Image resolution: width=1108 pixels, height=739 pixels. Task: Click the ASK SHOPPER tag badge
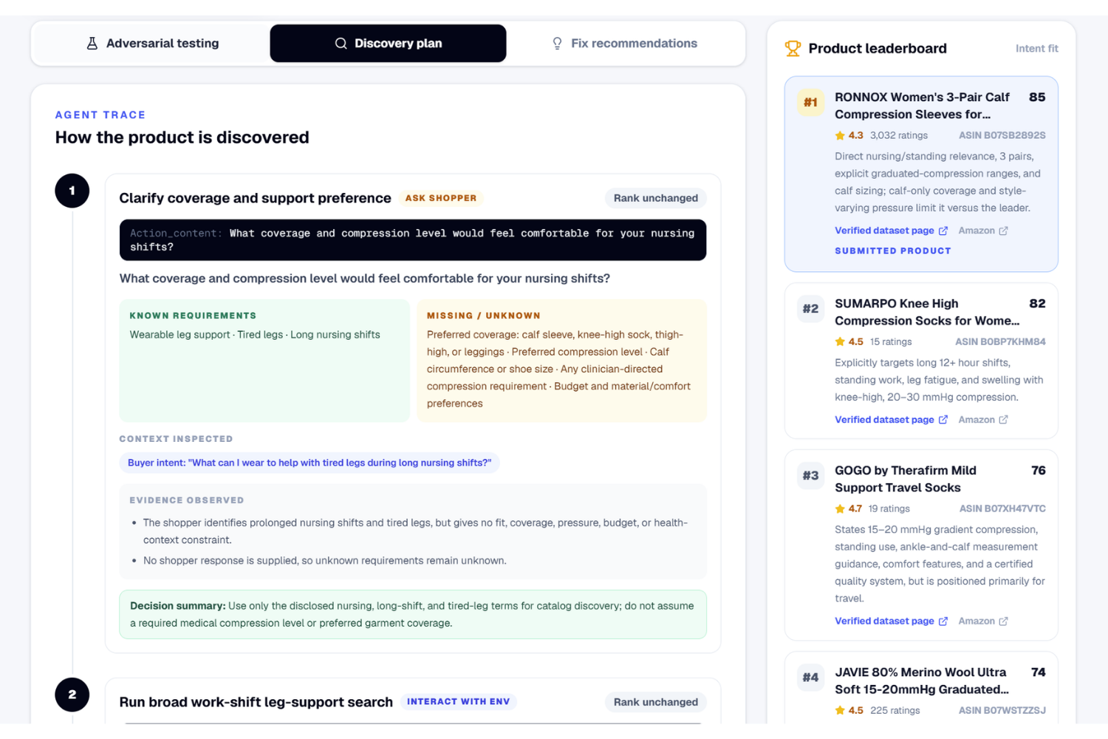click(441, 198)
